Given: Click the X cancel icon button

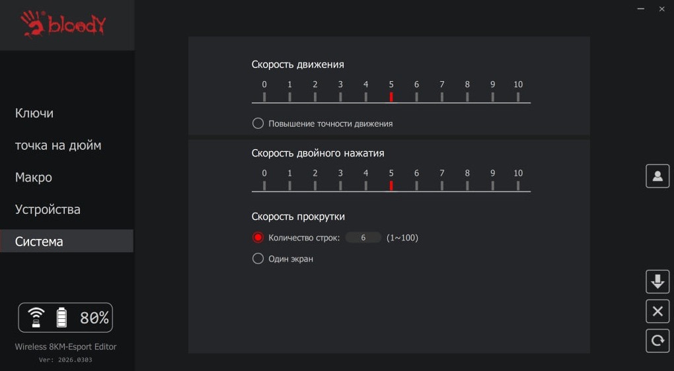Looking at the screenshot, I should [657, 312].
